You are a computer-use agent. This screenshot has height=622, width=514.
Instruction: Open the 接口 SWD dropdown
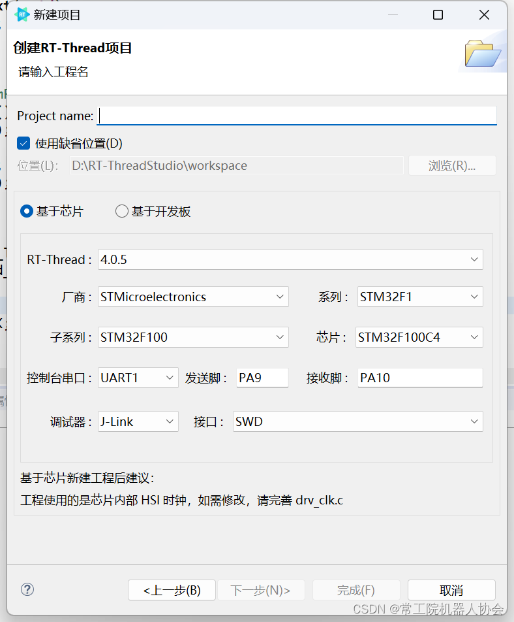coord(358,421)
